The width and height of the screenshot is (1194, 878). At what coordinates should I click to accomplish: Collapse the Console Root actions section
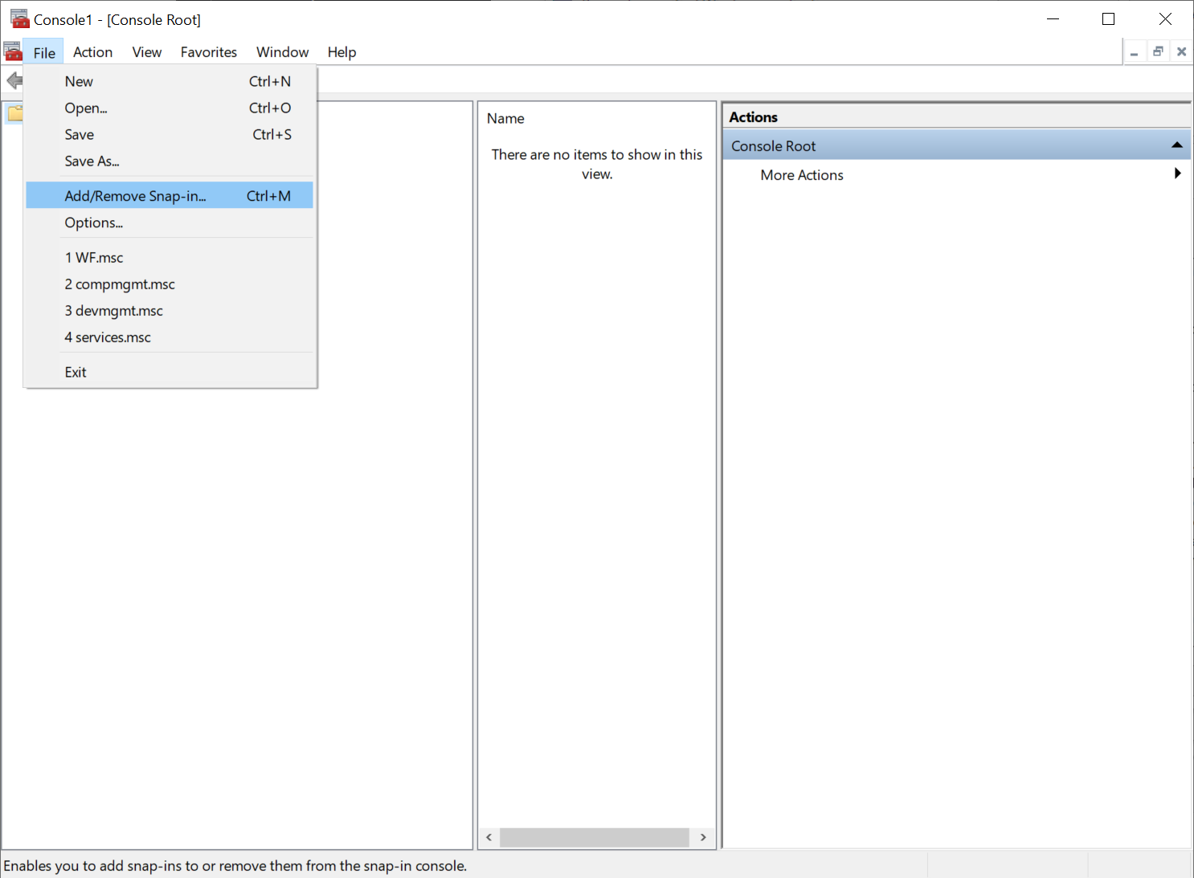tap(1177, 145)
